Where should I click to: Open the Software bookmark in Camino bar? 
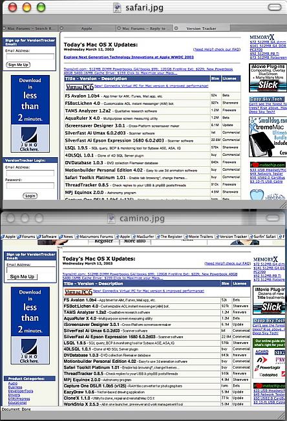[x=47, y=237]
